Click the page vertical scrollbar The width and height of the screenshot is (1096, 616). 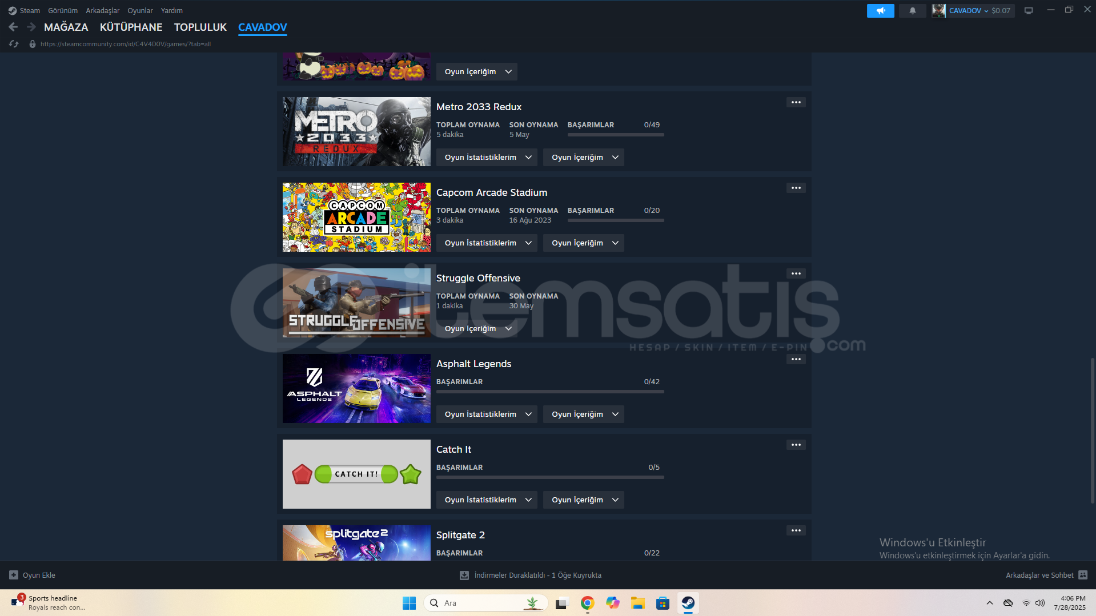[x=1092, y=431]
